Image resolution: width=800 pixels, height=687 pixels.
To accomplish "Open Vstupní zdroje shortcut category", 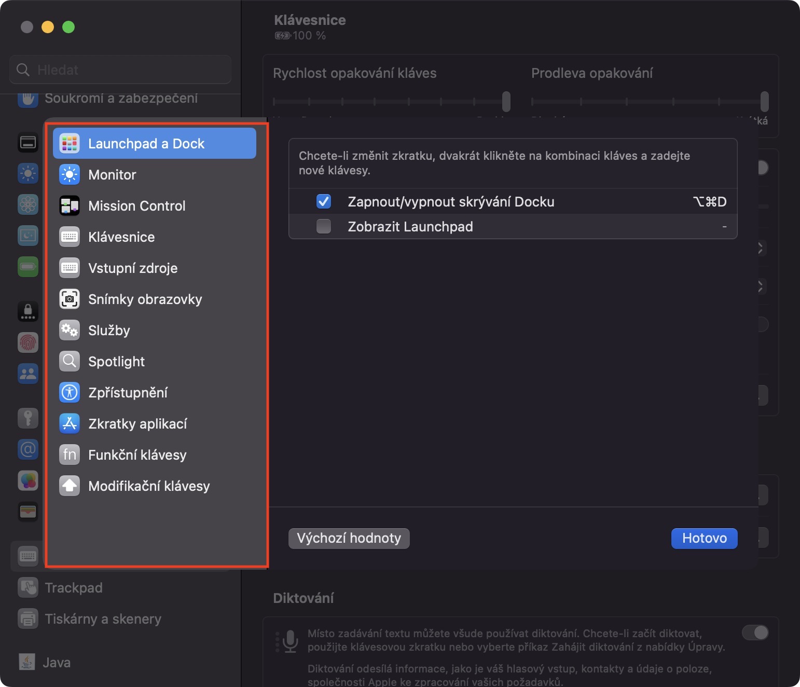I will pyautogui.click(x=133, y=268).
